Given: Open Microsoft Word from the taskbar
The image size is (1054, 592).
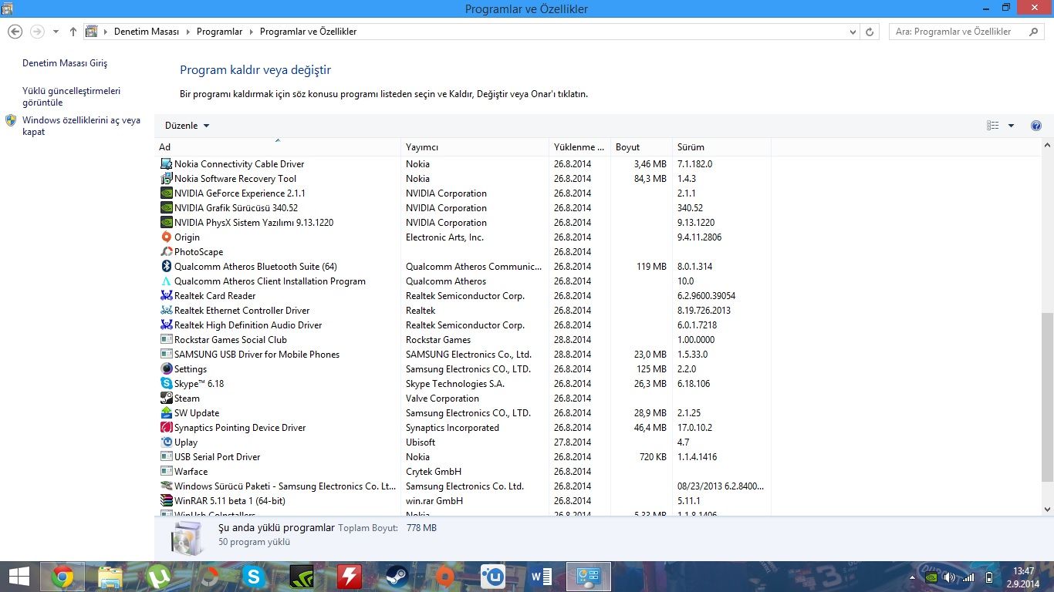Looking at the screenshot, I should tap(541, 577).
